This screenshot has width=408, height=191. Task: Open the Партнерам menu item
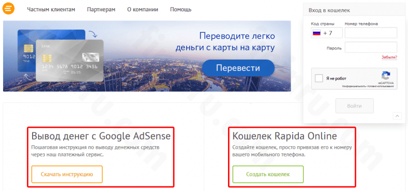[x=101, y=10]
